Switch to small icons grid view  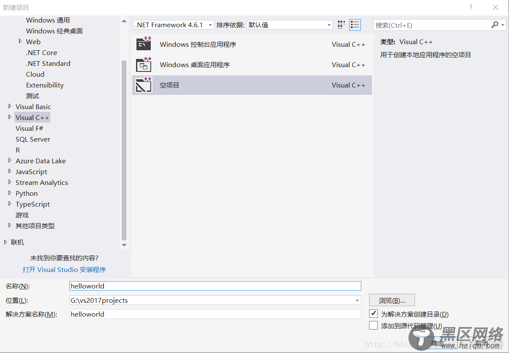pos(341,25)
